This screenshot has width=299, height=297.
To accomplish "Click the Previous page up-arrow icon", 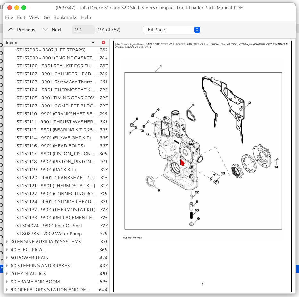I will pos(11,30).
